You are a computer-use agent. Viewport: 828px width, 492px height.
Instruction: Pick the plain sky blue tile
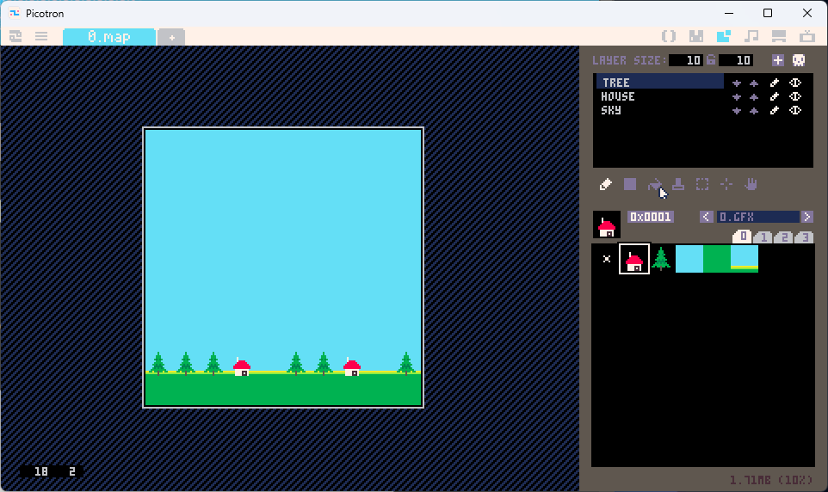coord(689,259)
